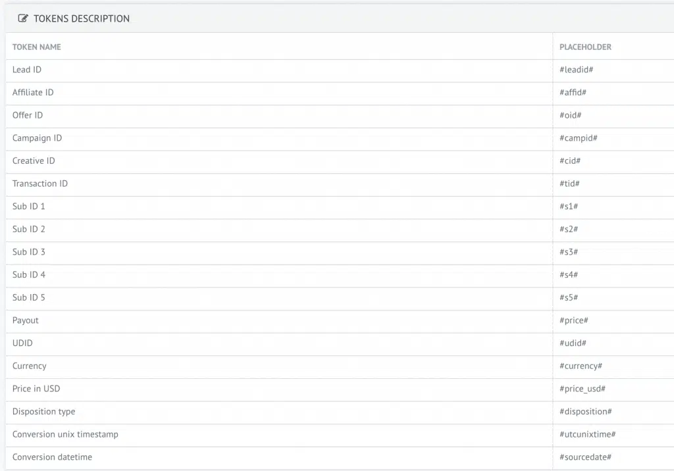This screenshot has height=471, width=674.
Task: Click the #s3# placeholder value
Action: [569, 252]
